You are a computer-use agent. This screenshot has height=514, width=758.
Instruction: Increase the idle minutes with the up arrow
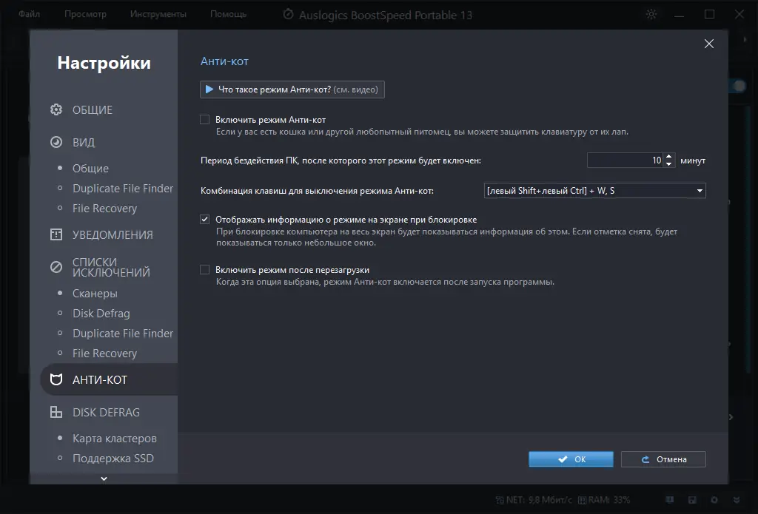click(669, 156)
